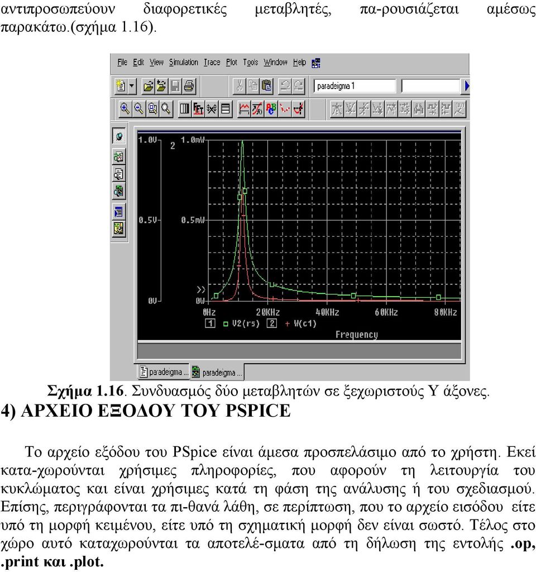Screen dimensions: 536x572
Task: Click the document icon right of Help
Action: pyautogui.click(x=316, y=63)
